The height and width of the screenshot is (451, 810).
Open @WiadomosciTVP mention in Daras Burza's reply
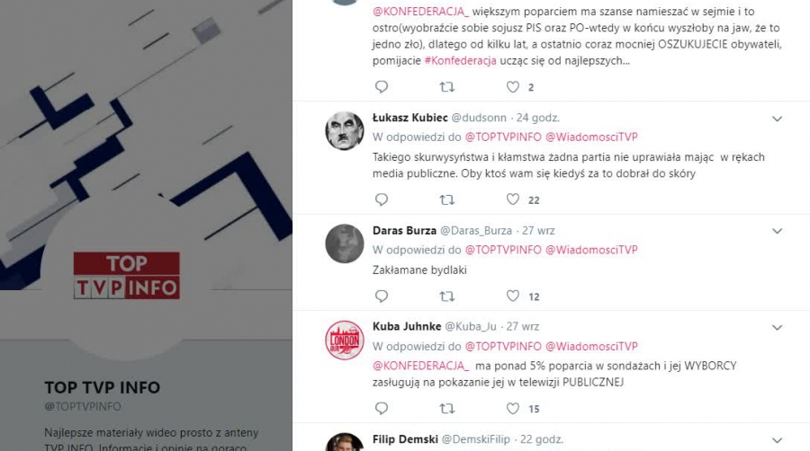tap(591, 250)
